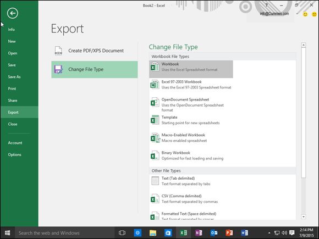Choose Close in the Backstage sidebar

tap(13, 124)
